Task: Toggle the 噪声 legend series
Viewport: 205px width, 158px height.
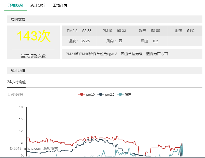Action: [x=124, y=95]
